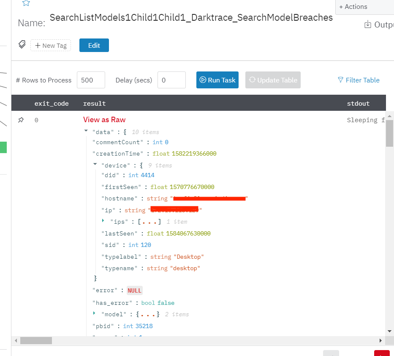Viewport: 394px width, 356px height.
Task: Click the error NULL value
Action: (134, 290)
